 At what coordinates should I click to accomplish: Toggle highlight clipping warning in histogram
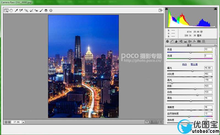(x=216, y=9)
